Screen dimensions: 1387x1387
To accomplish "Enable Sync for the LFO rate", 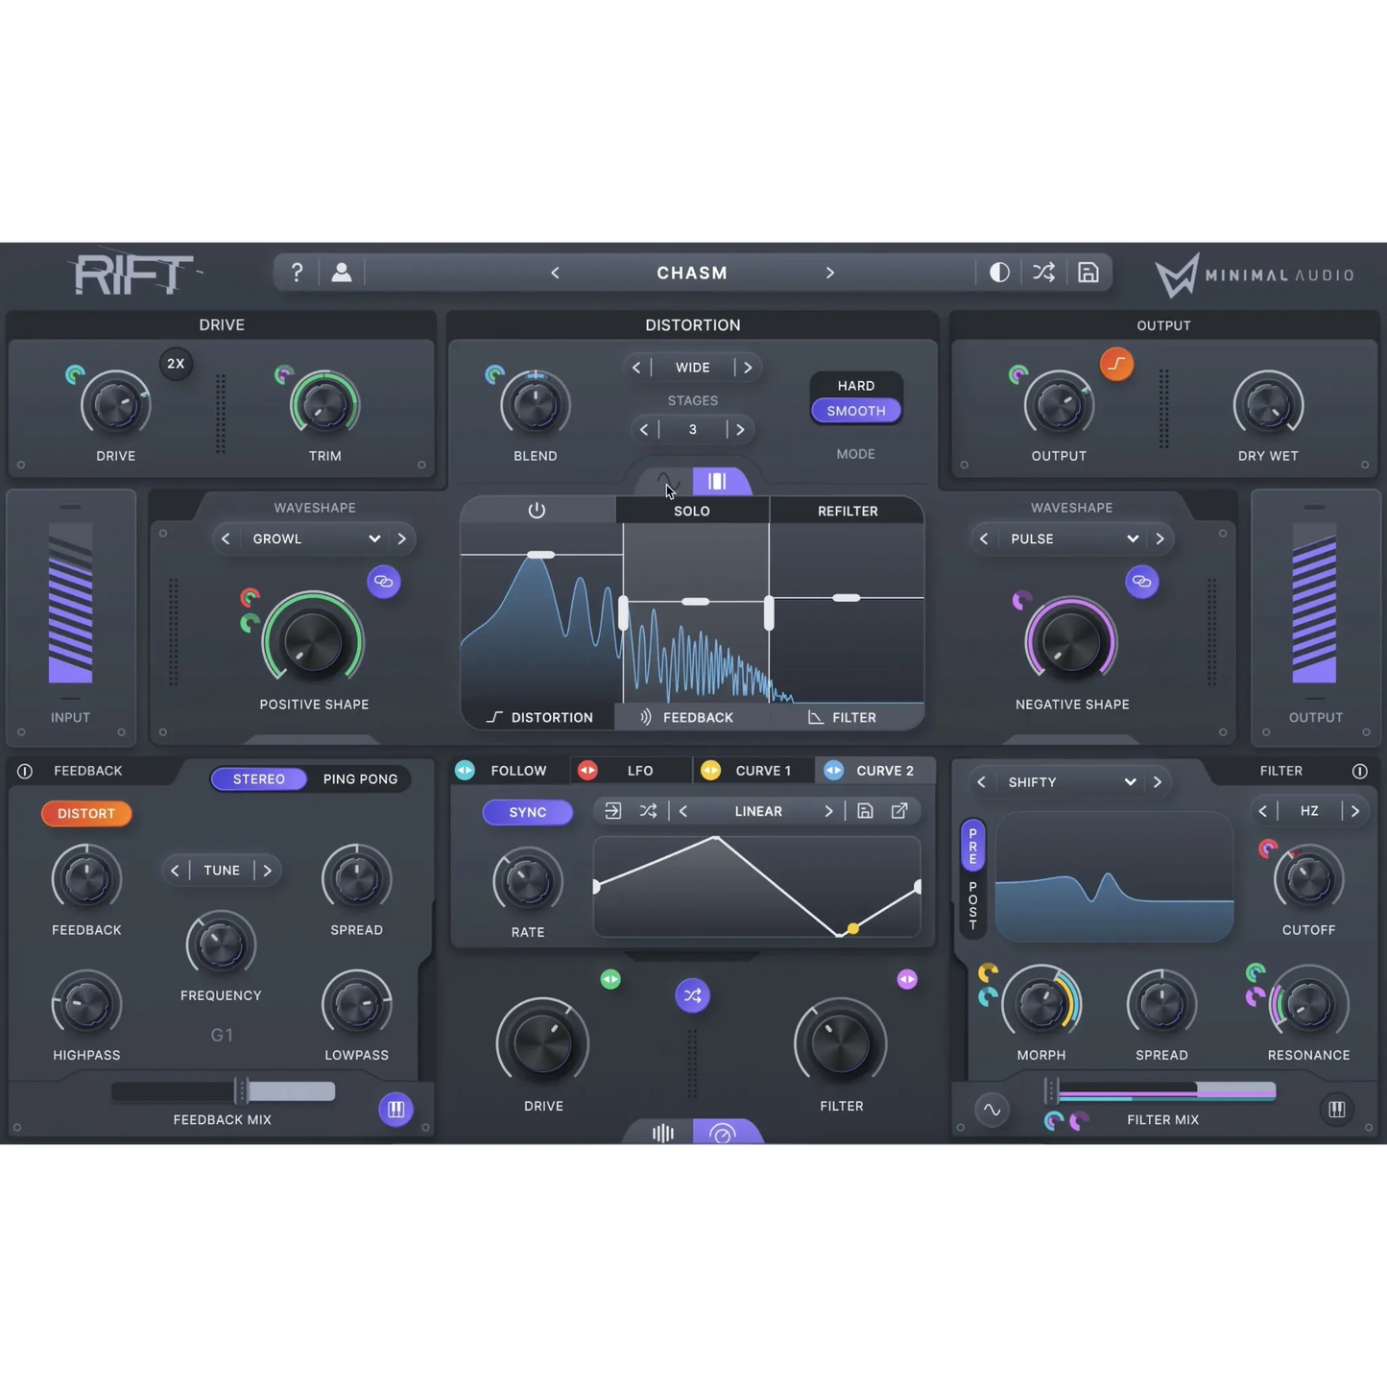I will point(527,812).
